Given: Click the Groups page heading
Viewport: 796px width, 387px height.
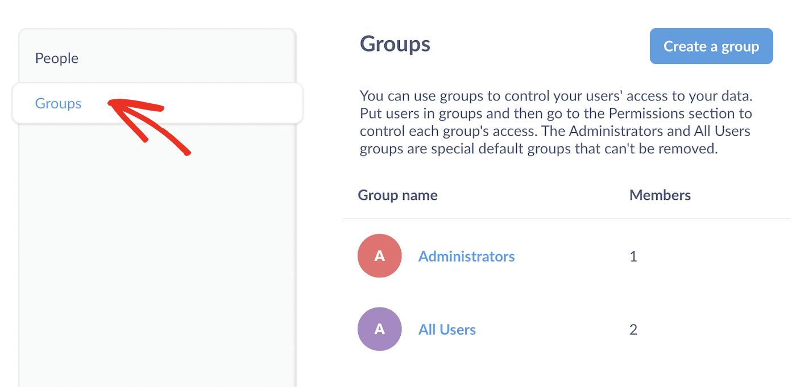Looking at the screenshot, I should (395, 44).
